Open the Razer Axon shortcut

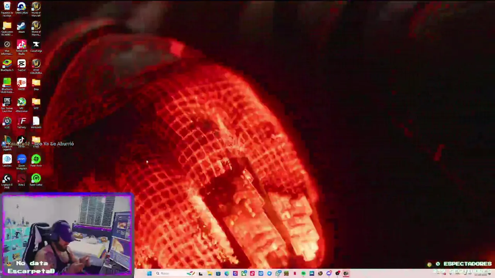point(36,161)
